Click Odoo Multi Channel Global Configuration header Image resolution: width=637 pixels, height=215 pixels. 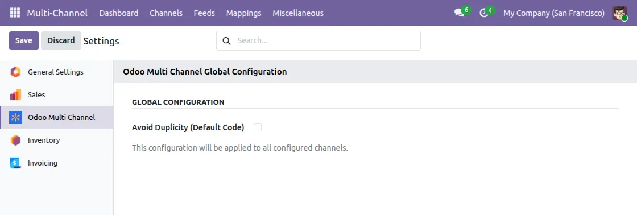point(205,72)
